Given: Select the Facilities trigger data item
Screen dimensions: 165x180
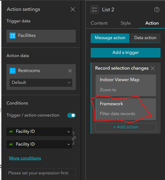Looking at the screenshot, I should pos(41,36).
